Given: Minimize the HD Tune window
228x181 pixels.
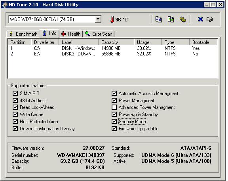Looking at the screenshot, I should pos(207,5).
